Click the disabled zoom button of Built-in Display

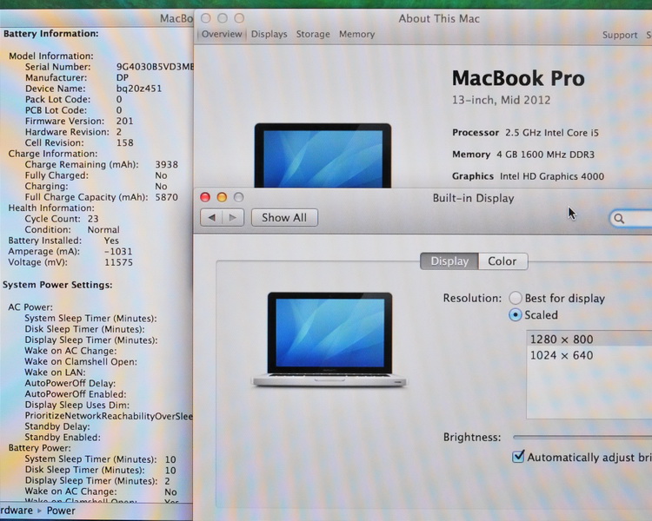point(238,197)
